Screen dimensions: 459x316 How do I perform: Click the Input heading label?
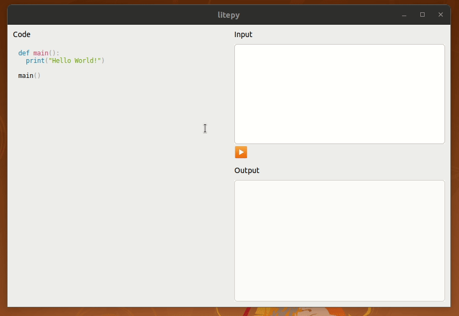point(243,34)
